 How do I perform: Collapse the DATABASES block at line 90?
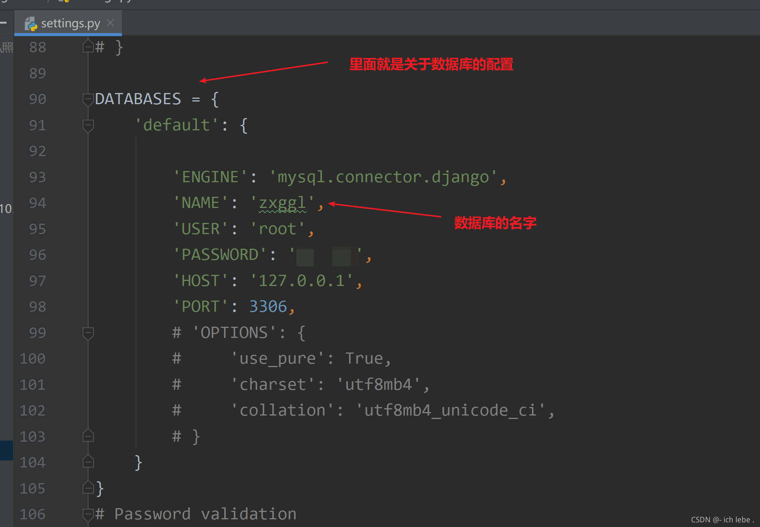point(88,99)
